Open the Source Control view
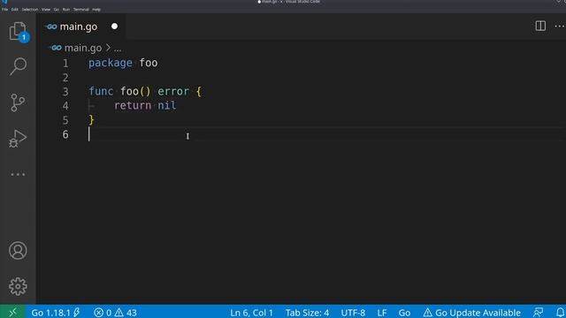566x318 pixels. tap(18, 102)
